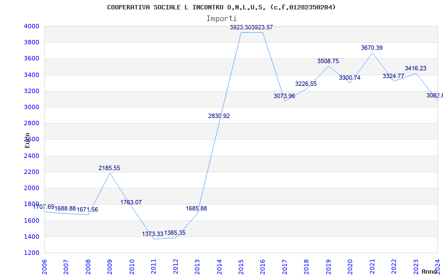Viewport: 443px width, 277px height.
Task: Click y-axis value 1200
Action: 32,253
